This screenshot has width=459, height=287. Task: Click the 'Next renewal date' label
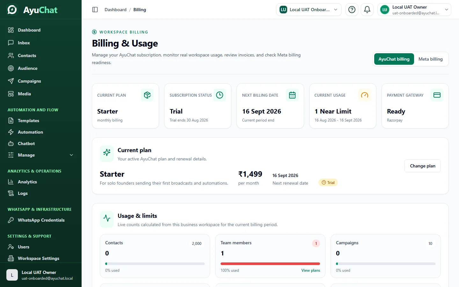coord(290,183)
